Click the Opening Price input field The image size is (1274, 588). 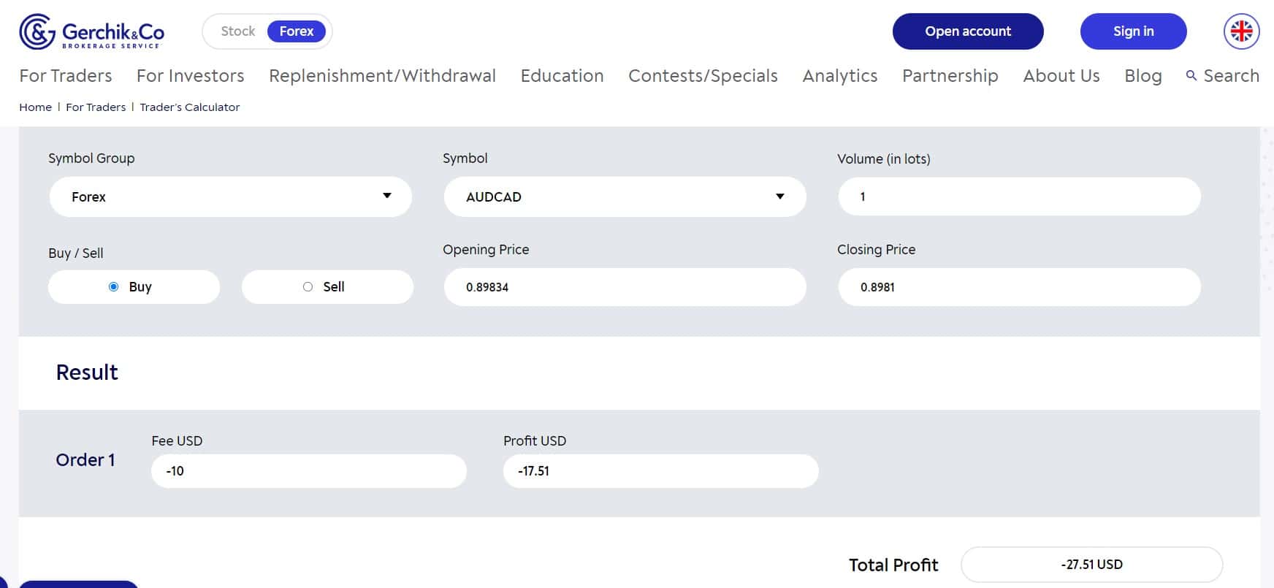[x=625, y=287]
